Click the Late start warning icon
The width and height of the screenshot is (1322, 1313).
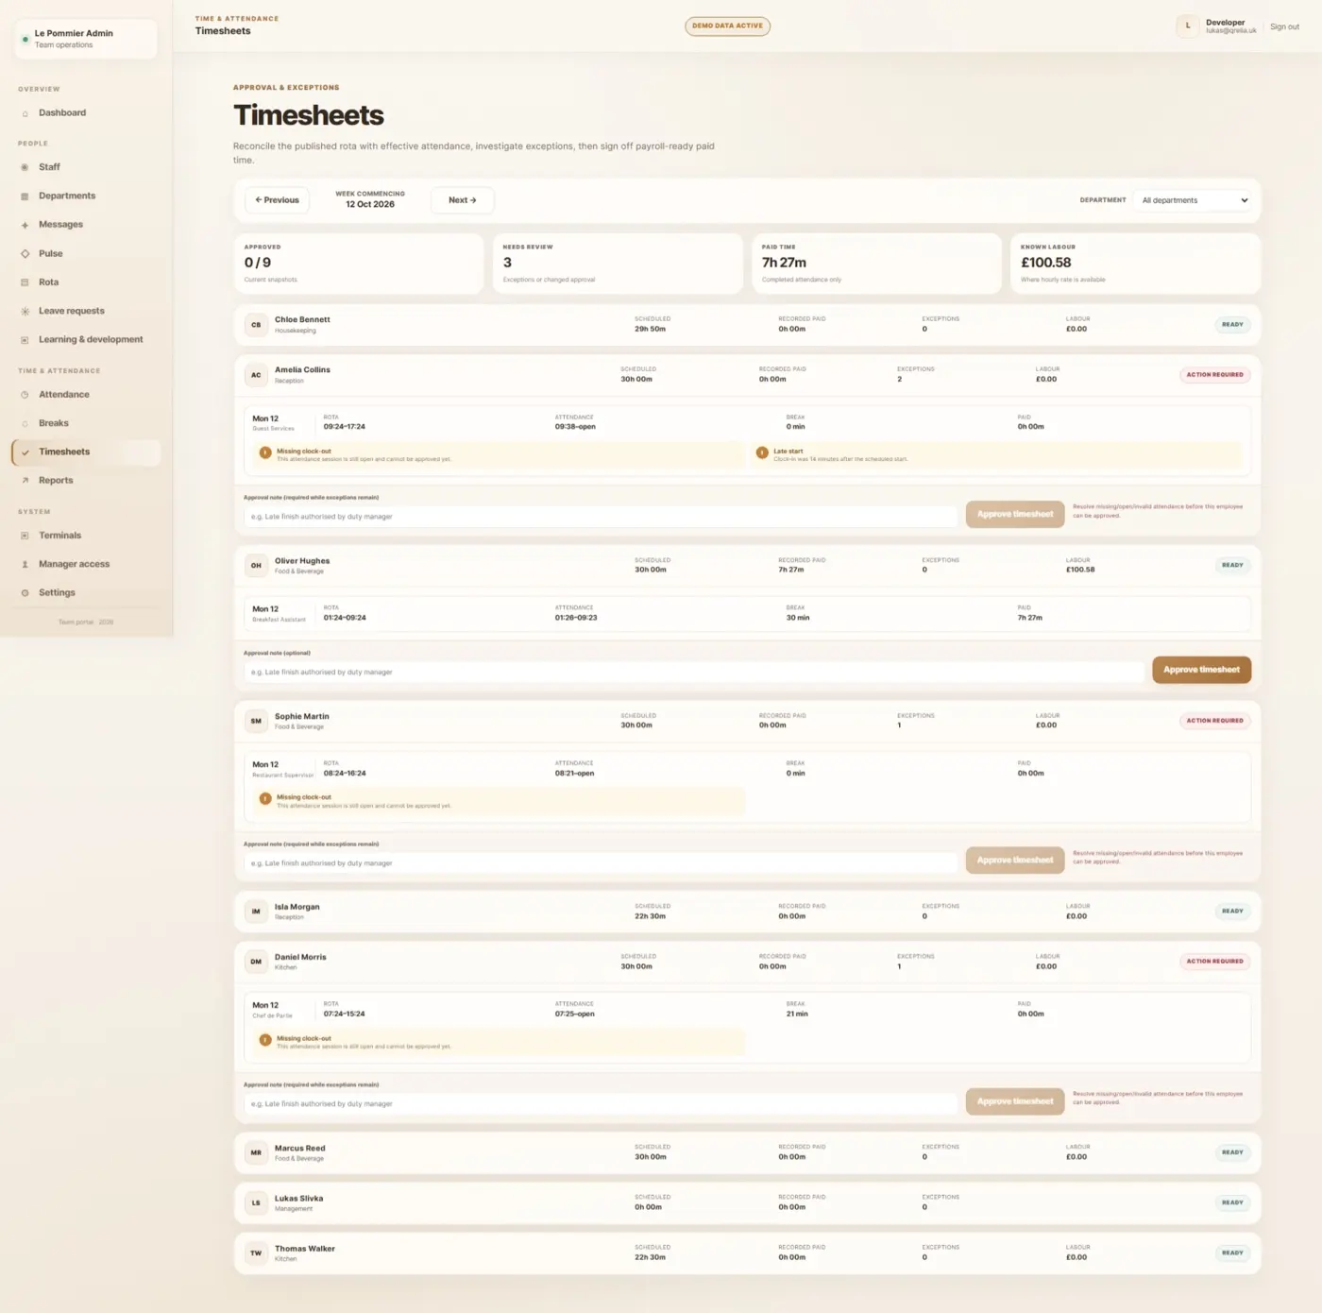click(762, 453)
